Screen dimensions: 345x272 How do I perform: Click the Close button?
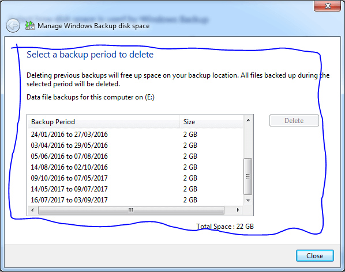point(315,256)
